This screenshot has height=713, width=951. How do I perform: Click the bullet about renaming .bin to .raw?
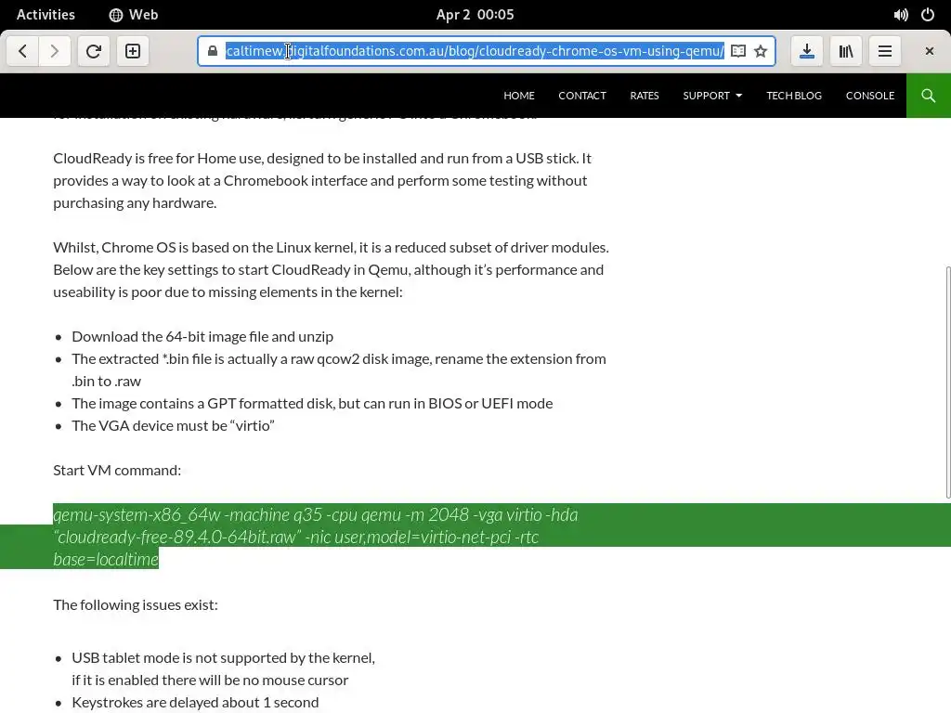coord(339,369)
